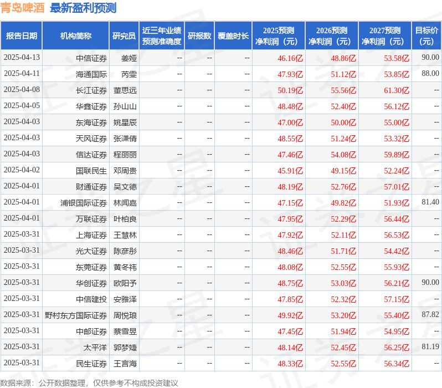This screenshot has width=442, height=388.
Task: Click researcher name 姜娅
Action: pyautogui.click(x=129, y=58)
